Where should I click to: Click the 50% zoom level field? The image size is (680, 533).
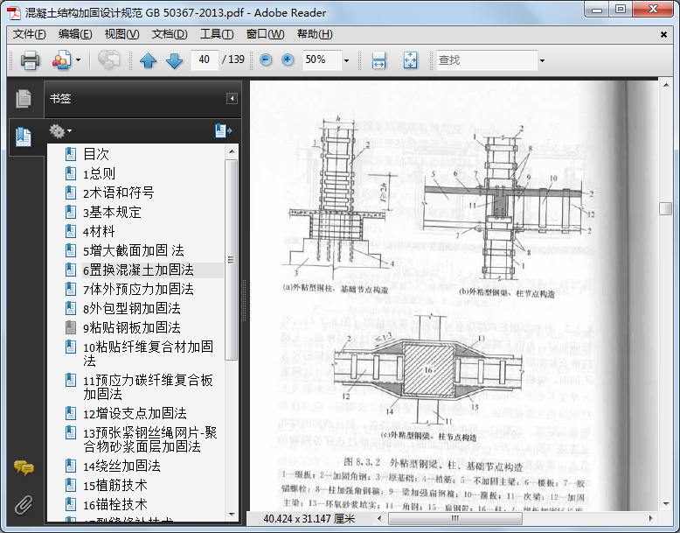322,60
